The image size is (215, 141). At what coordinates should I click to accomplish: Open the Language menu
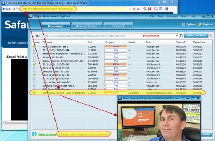click(172, 16)
